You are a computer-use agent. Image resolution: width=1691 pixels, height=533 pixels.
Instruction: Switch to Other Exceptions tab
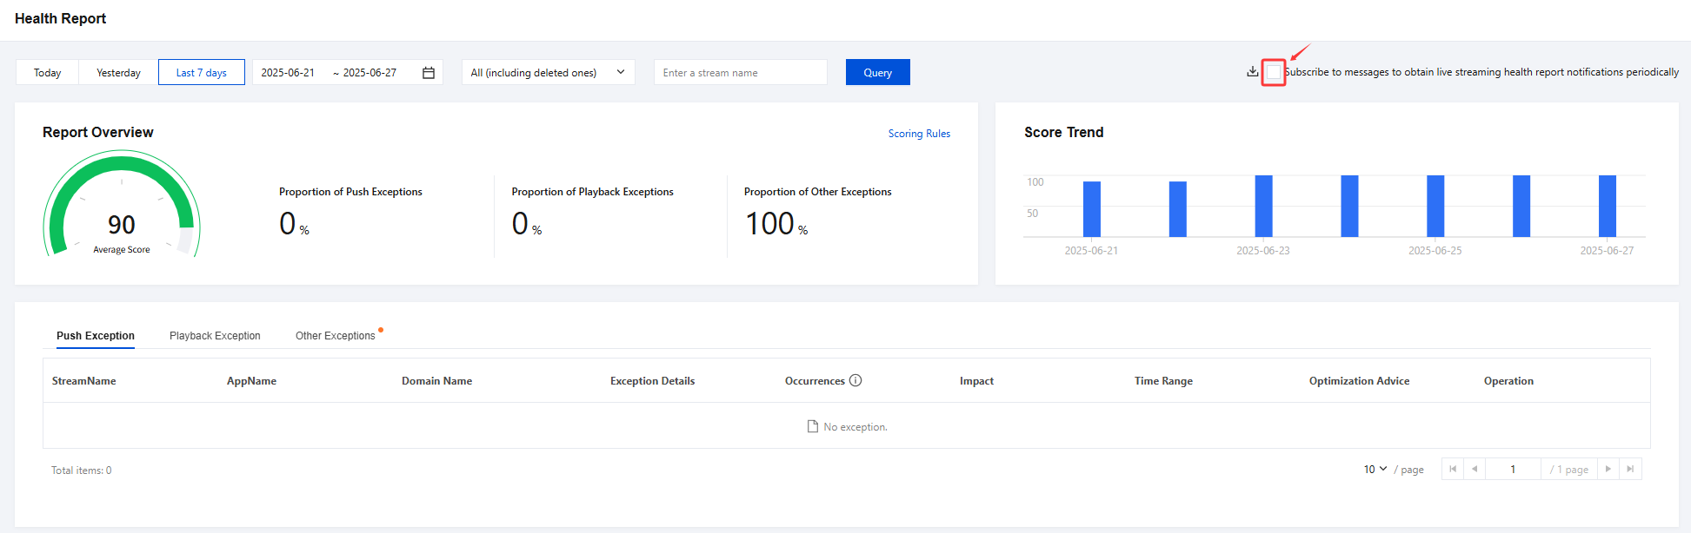tap(335, 336)
